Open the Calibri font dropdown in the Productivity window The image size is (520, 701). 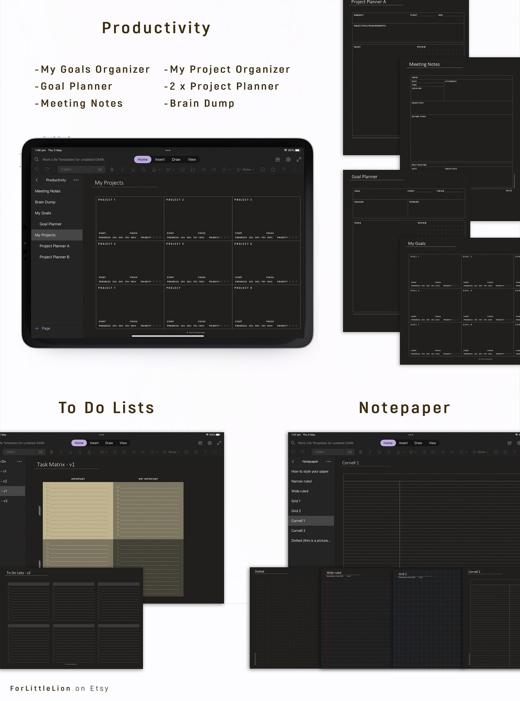[76, 170]
